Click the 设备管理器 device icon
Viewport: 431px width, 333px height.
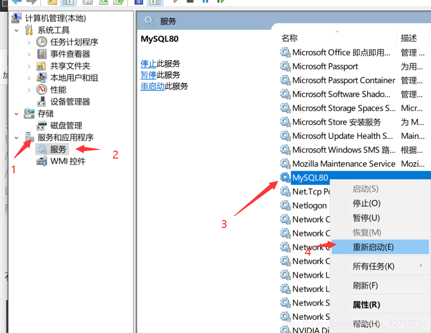click(41, 101)
